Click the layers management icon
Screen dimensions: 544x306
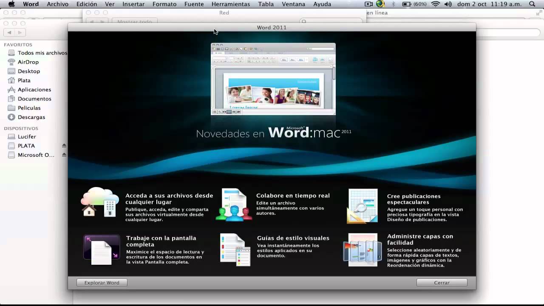(363, 250)
